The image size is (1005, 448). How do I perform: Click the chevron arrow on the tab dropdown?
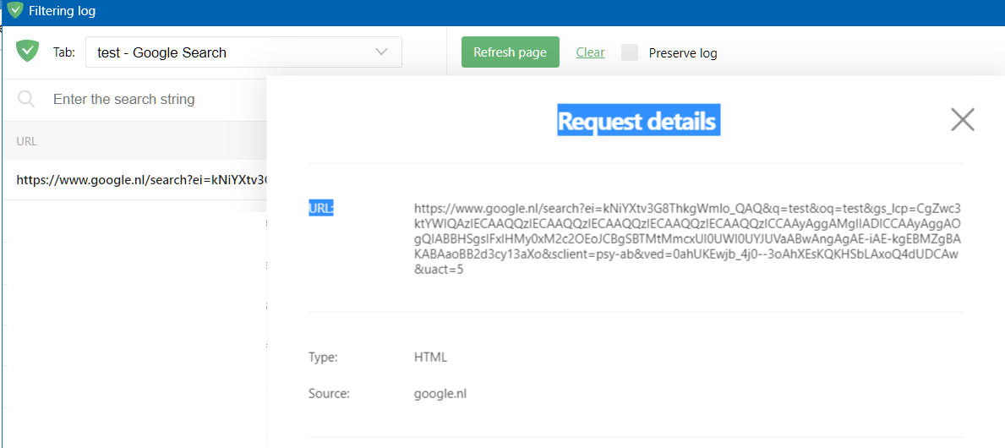pyautogui.click(x=381, y=52)
